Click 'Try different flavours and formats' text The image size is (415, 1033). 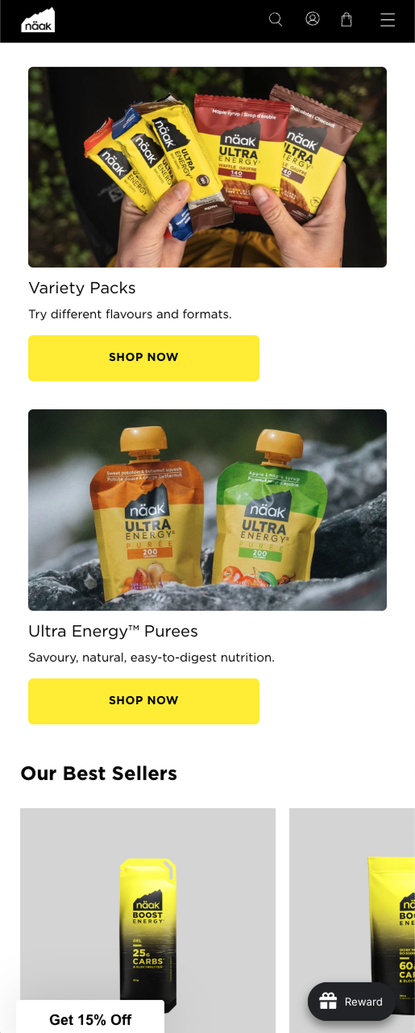click(x=130, y=314)
